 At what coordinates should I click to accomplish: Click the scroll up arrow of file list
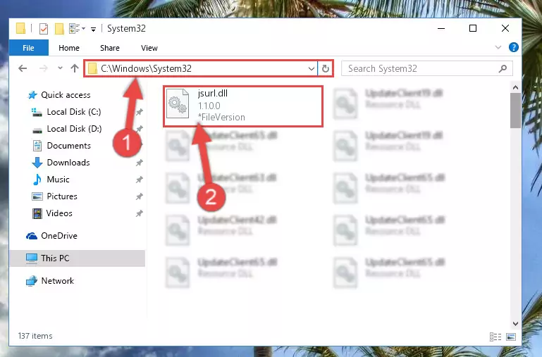point(515,87)
